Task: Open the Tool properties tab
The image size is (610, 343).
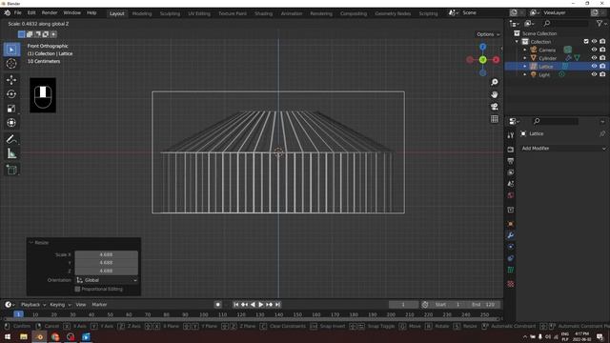Action: [511, 135]
